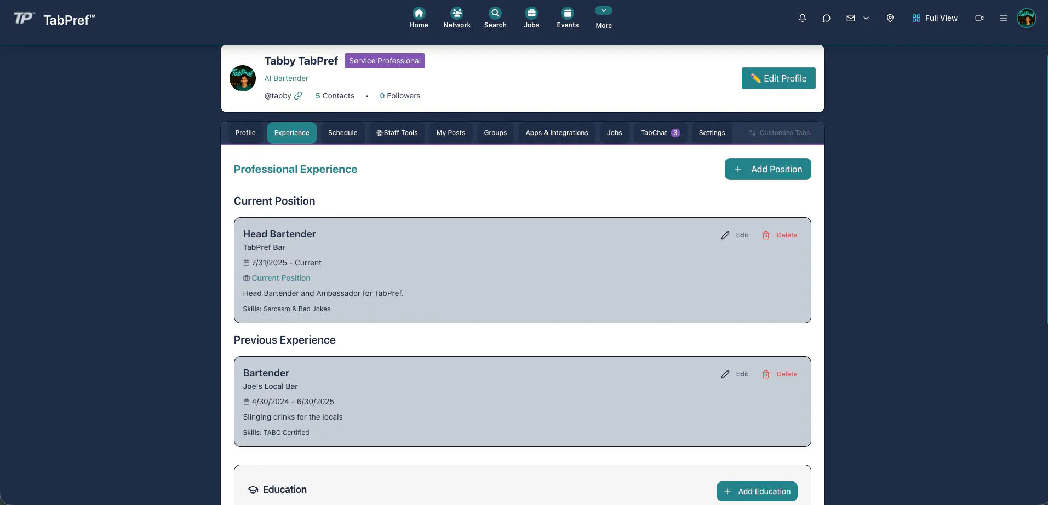1048x505 pixels.
Task: Click the location pin icon
Action: (x=890, y=18)
